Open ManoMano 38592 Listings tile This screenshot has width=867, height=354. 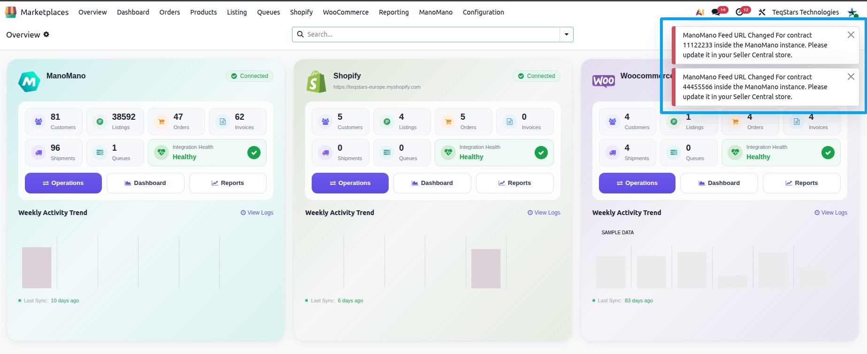115,122
